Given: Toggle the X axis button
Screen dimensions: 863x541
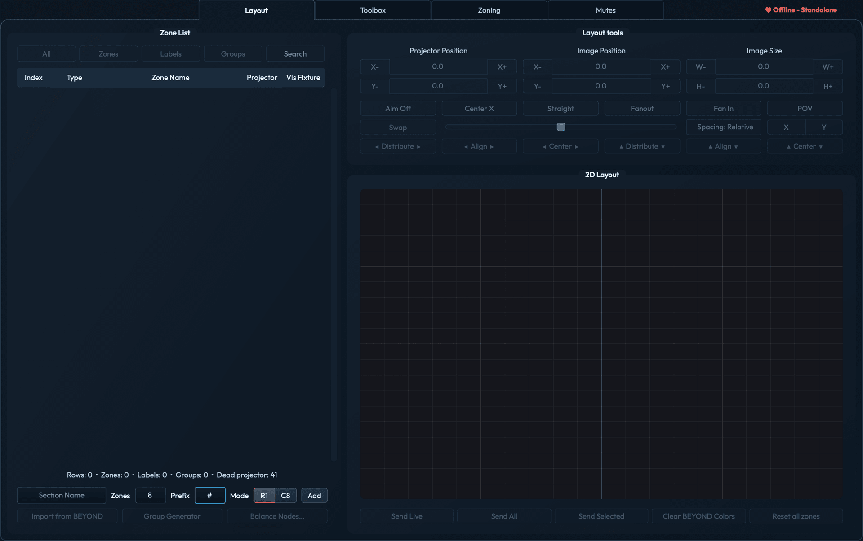Looking at the screenshot, I should [786, 128].
